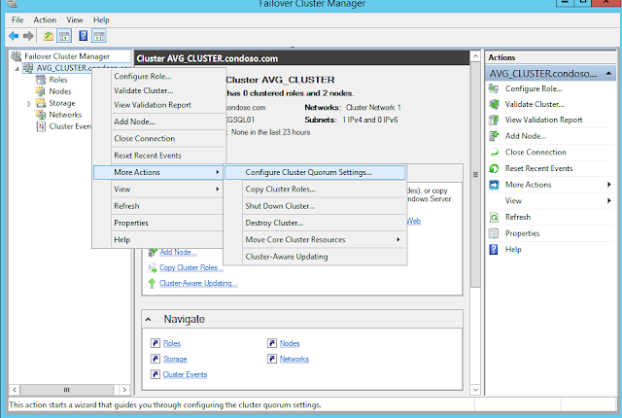Open the Nodes link under Navigate
Viewport: 622px width, 418px height.
click(x=290, y=343)
